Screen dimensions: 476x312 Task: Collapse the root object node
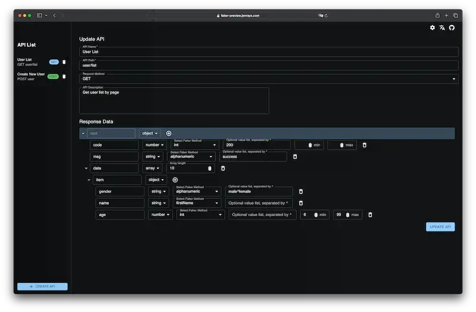point(83,133)
